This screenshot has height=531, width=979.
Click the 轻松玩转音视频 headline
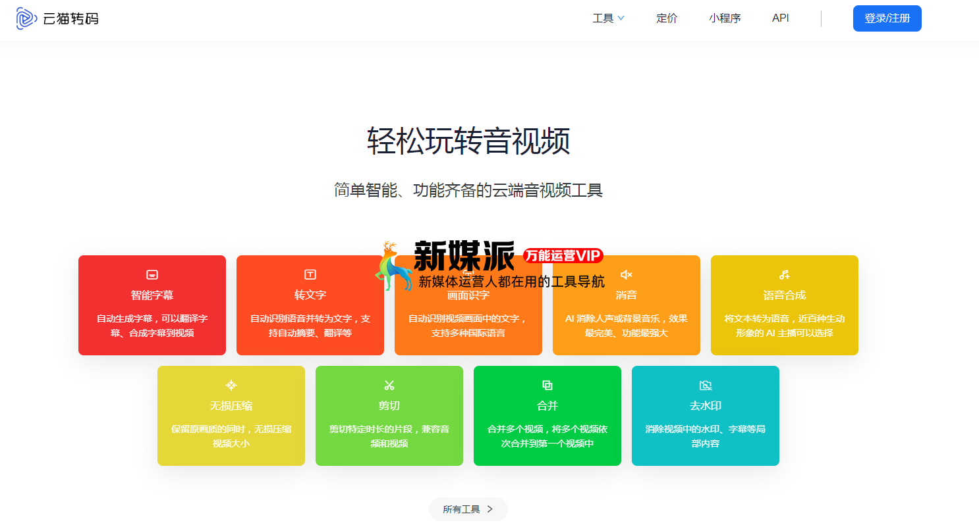pos(468,141)
